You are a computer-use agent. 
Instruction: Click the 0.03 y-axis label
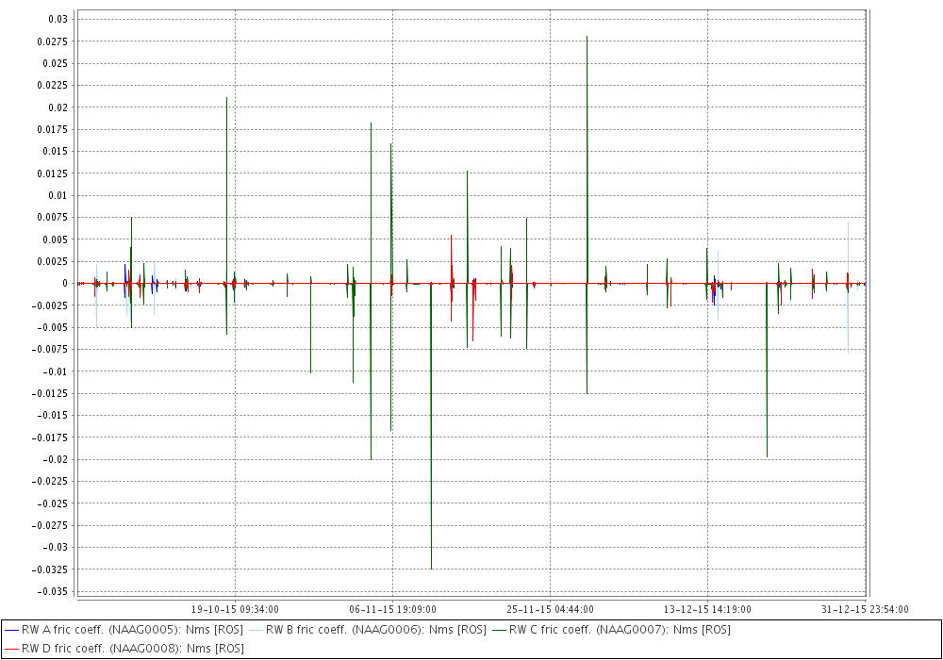pyautogui.click(x=58, y=19)
